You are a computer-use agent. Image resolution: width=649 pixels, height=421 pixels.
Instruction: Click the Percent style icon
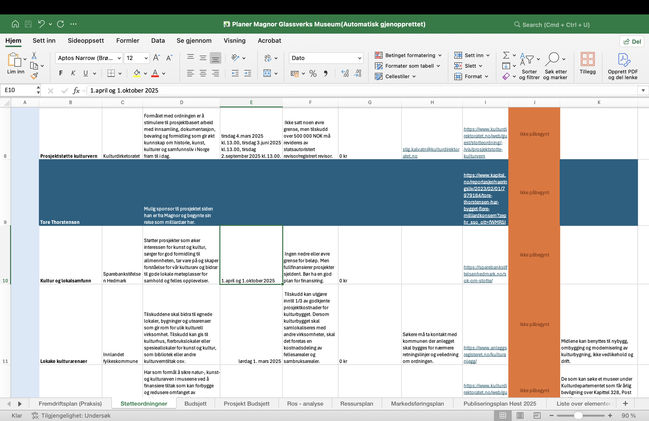313,74
